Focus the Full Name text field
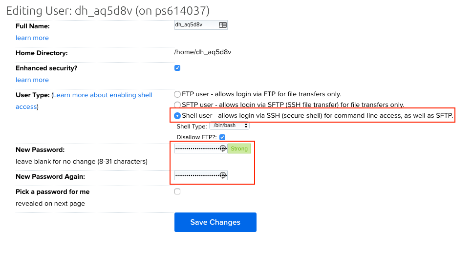The height and width of the screenshot is (254, 473). pyautogui.click(x=196, y=25)
